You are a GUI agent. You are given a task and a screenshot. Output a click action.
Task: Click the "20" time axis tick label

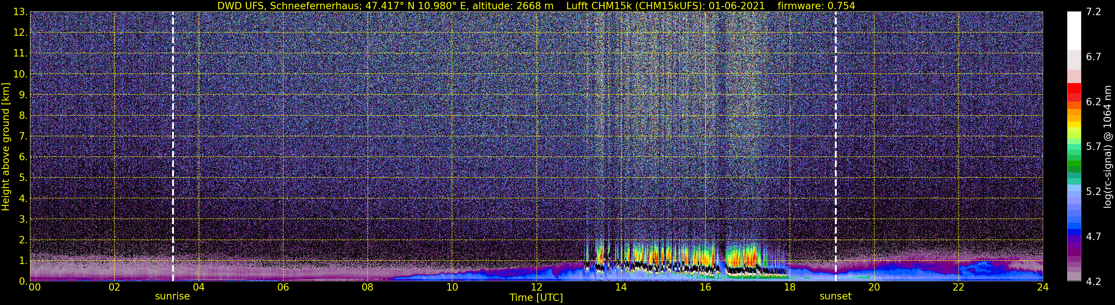[x=874, y=287]
